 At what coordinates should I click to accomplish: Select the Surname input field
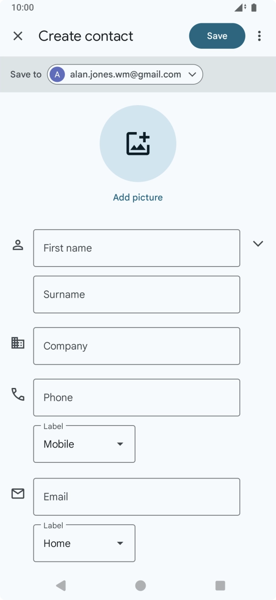tap(136, 294)
